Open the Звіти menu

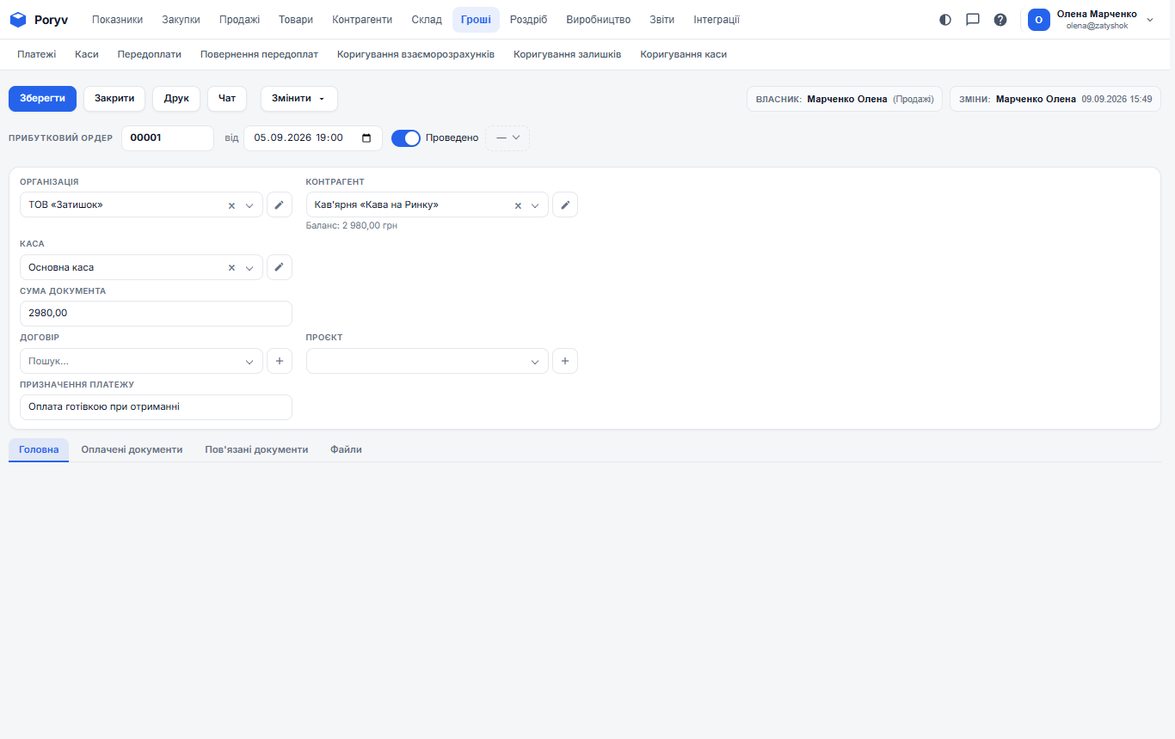tap(662, 20)
